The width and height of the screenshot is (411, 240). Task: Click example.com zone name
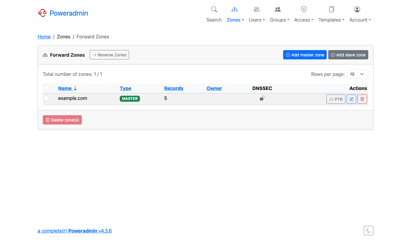click(x=73, y=98)
